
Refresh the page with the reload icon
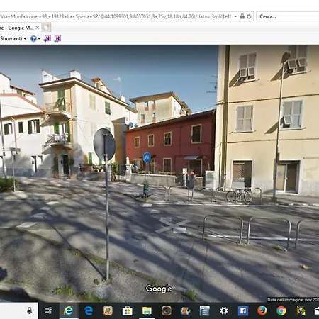(x=249, y=16)
